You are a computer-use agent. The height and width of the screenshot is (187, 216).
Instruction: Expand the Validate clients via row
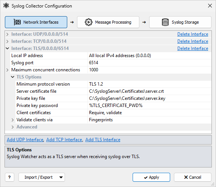pos(13,120)
